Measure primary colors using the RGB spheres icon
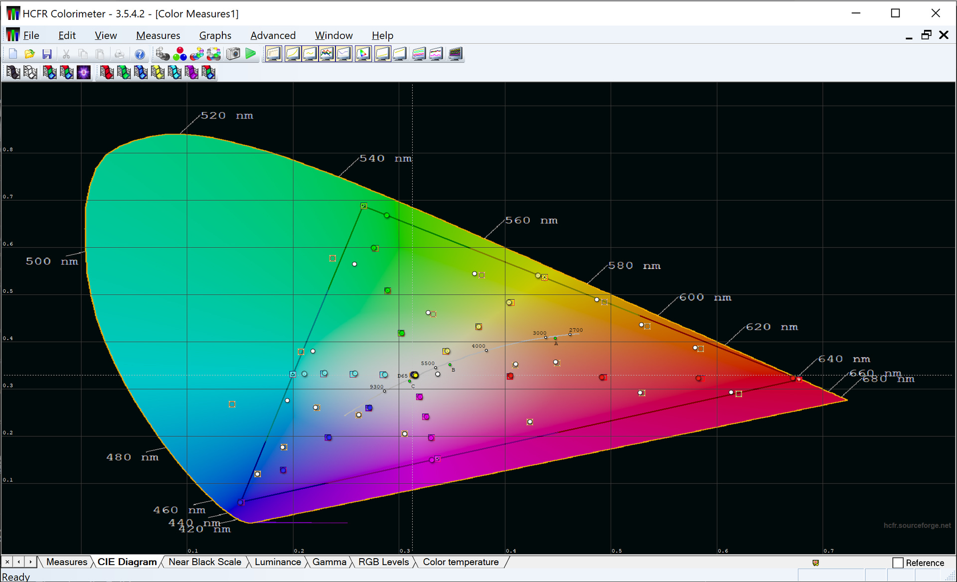This screenshot has width=957, height=582. 180,54
